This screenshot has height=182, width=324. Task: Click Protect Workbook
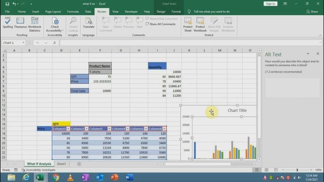click(200, 24)
